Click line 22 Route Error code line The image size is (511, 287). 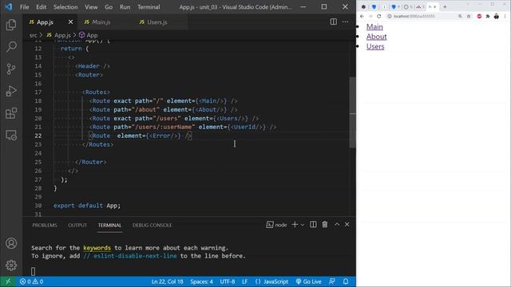pos(141,136)
